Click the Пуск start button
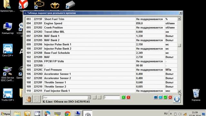The image size is (206, 116). (5, 114)
